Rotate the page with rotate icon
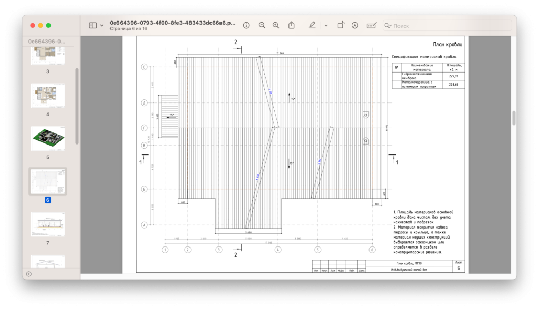This screenshot has height=309, width=539. click(x=341, y=25)
